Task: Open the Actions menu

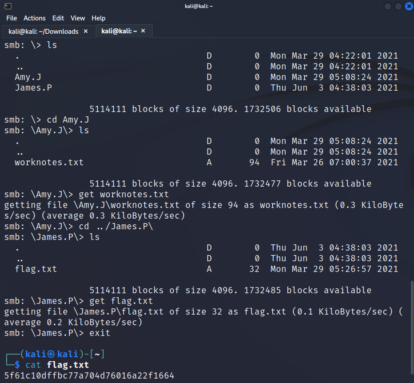Action: (x=35, y=18)
